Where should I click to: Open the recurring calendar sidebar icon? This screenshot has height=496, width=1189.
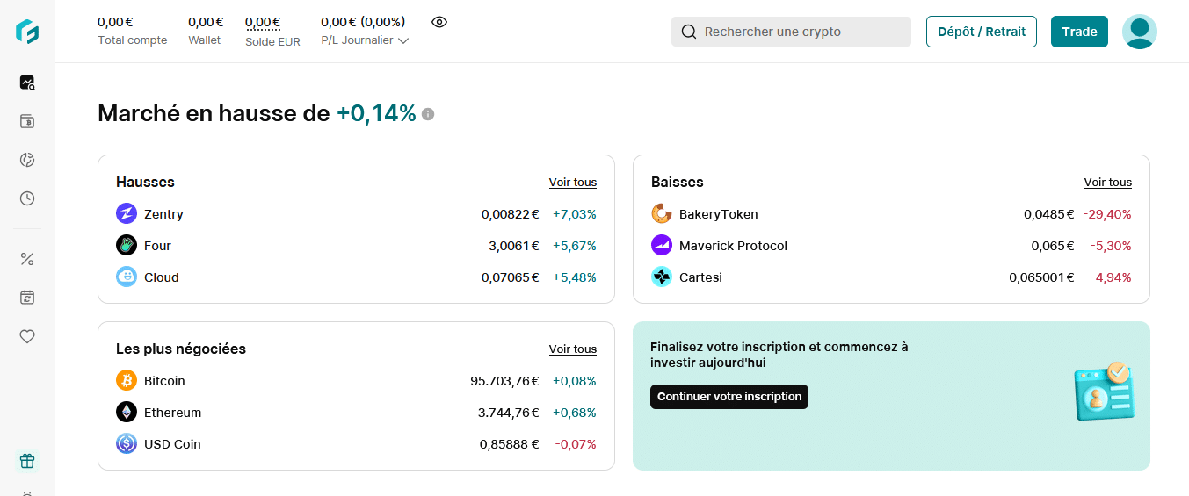[27, 298]
